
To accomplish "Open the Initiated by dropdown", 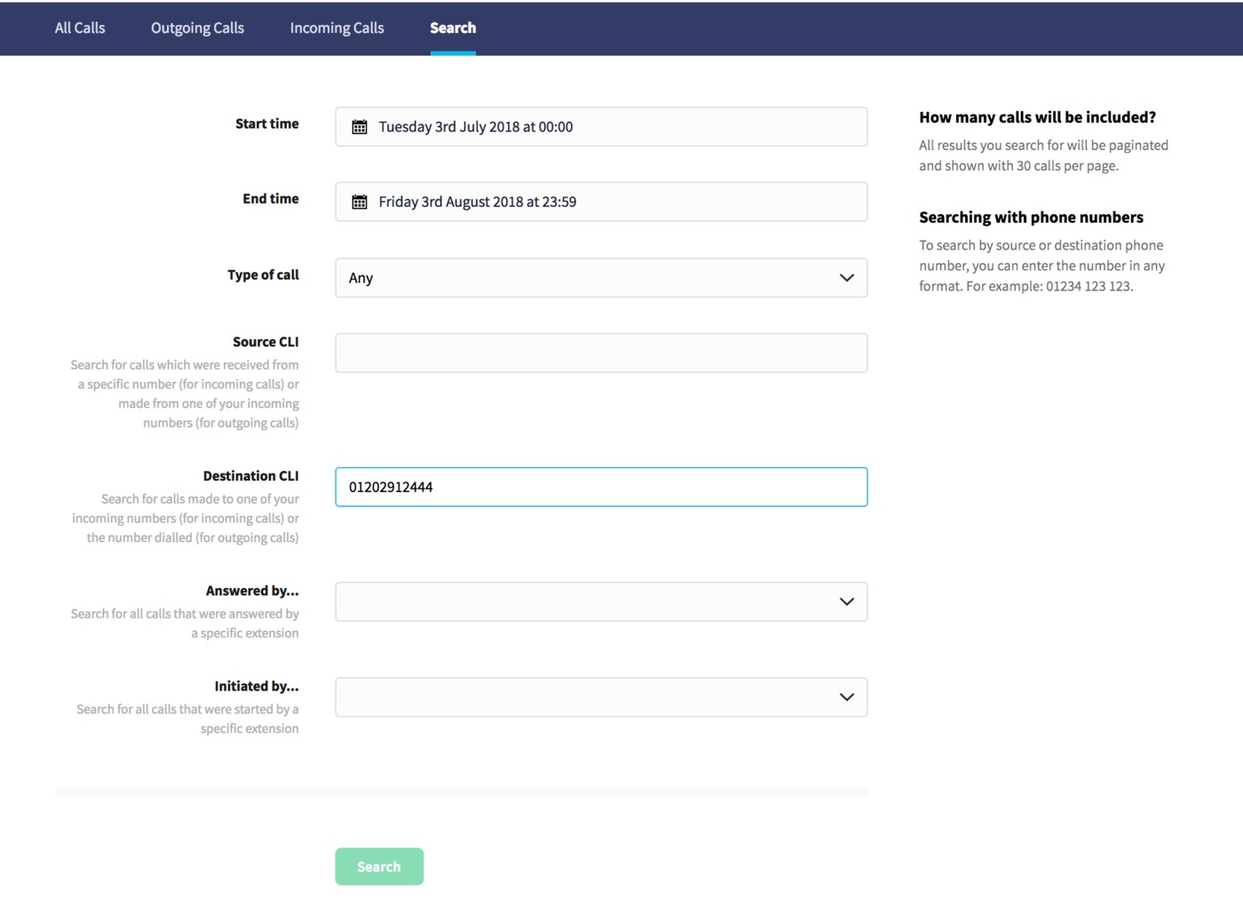I will [x=601, y=697].
